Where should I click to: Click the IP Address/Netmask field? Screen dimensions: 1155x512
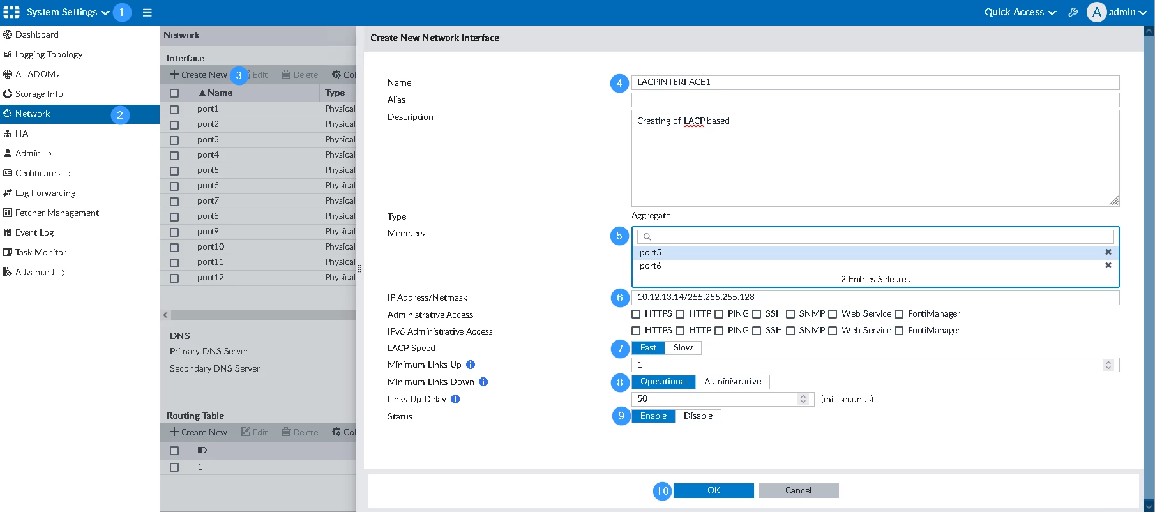pyautogui.click(x=875, y=297)
